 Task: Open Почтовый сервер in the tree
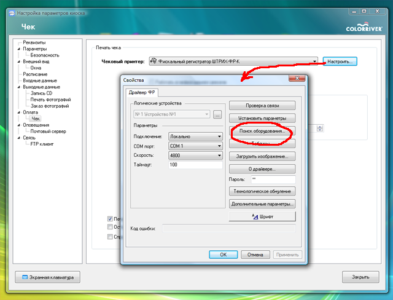[x=48, y=131]
